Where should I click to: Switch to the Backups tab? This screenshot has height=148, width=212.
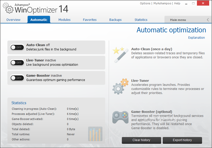pyautogui.click(x=115, y=20)
